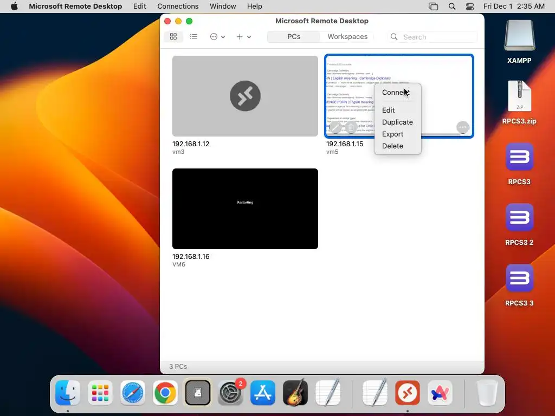Click more options circle on vm5 thumbnail
The height and width of the screenshot is (416, 555).
click(x=463, y=127)
